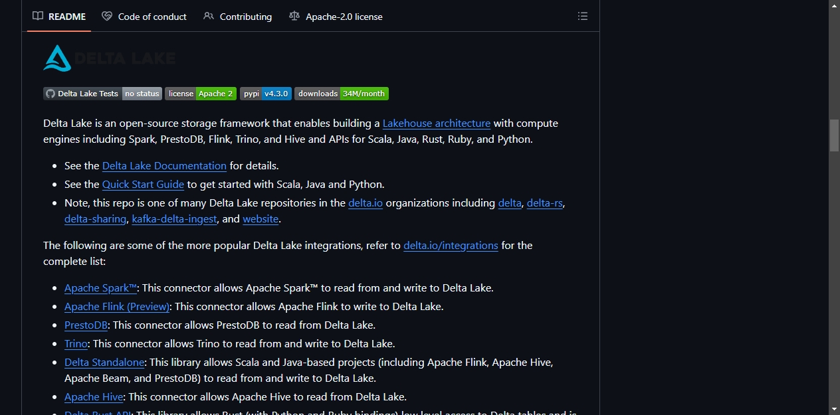Image resolution: width=840 pixels, height=415 pixels.
Task: Open the Contributing tab
Action: click(x=237, y=16)
